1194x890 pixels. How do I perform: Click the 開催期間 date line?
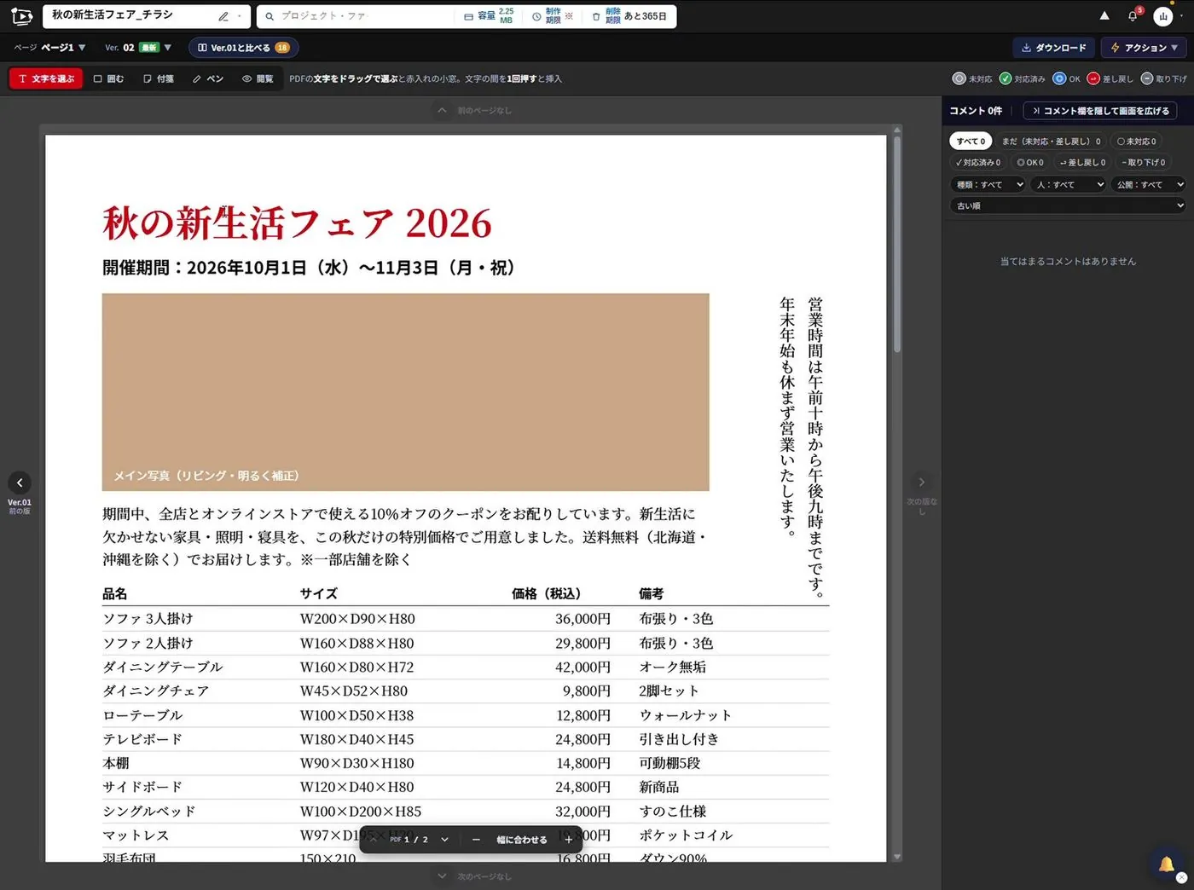pyautogui.click(x=309, y=268)
